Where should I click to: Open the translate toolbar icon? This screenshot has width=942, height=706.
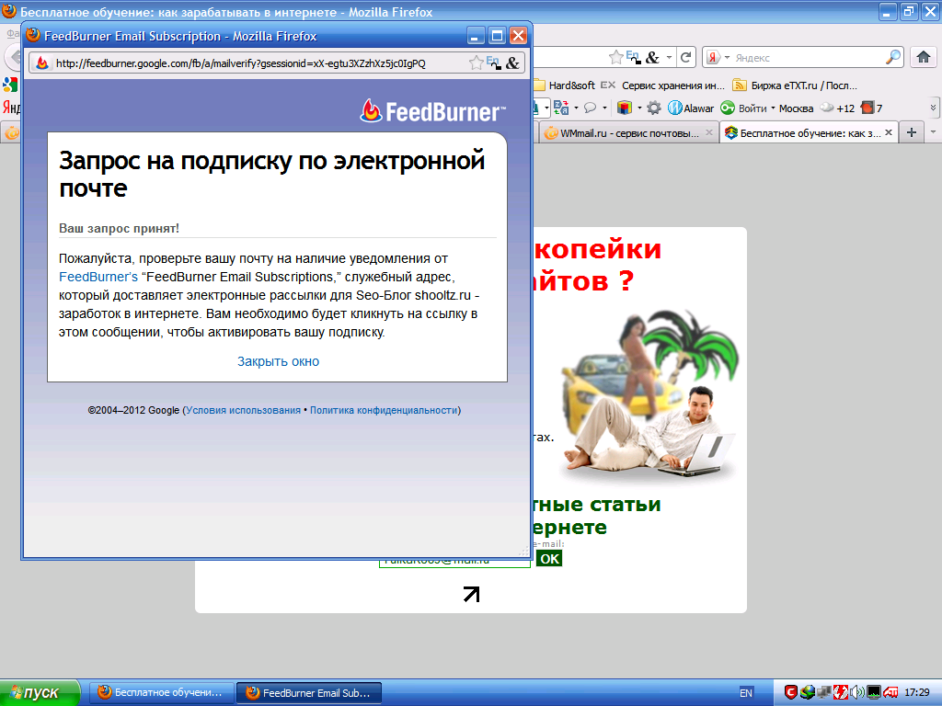tap(561, 108)
